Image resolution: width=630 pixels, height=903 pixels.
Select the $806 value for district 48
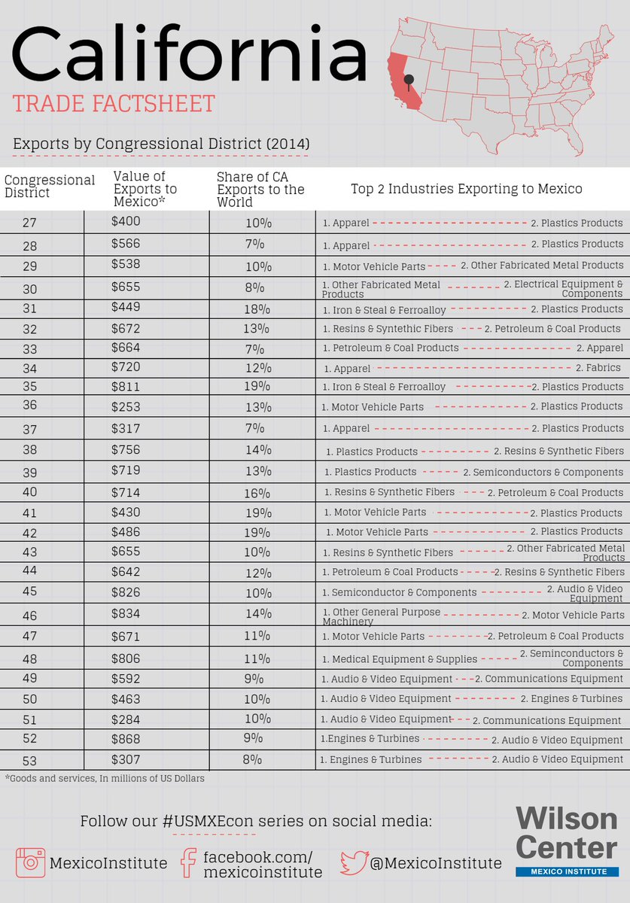[x=126, y=658]
